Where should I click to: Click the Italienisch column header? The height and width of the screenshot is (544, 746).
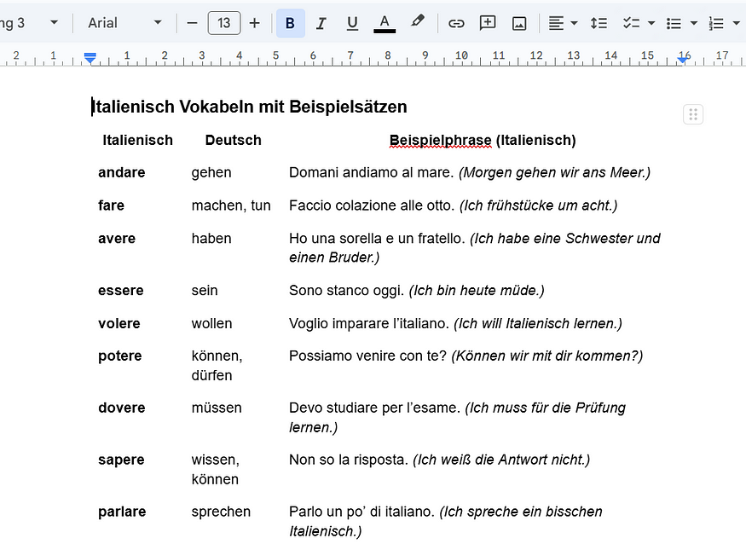coord(137,141)
